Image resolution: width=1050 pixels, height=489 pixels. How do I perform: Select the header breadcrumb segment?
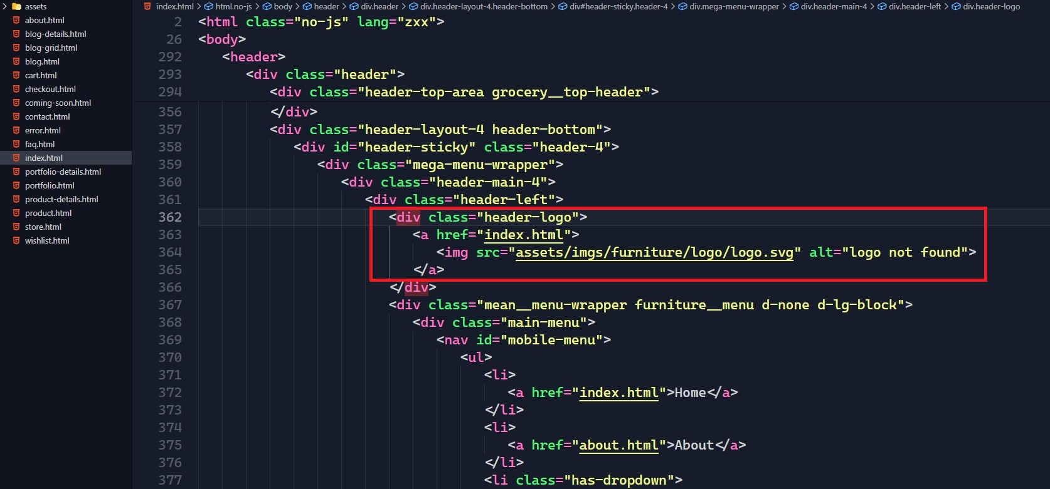pyautogui.click(x=326, y=6)
